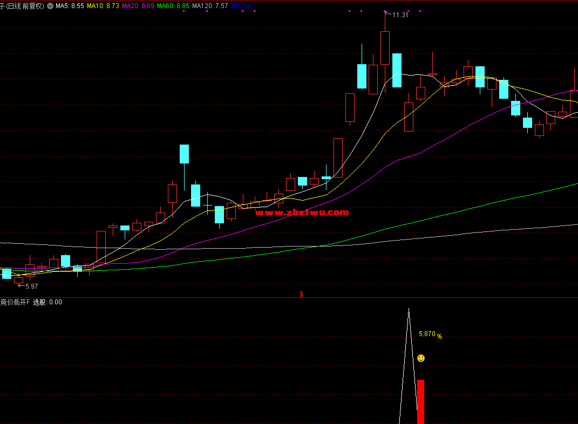The width and height of the screenshot is (578, 424).
Task: Click the yellow 5.870 % label
Action: point(430,334)
